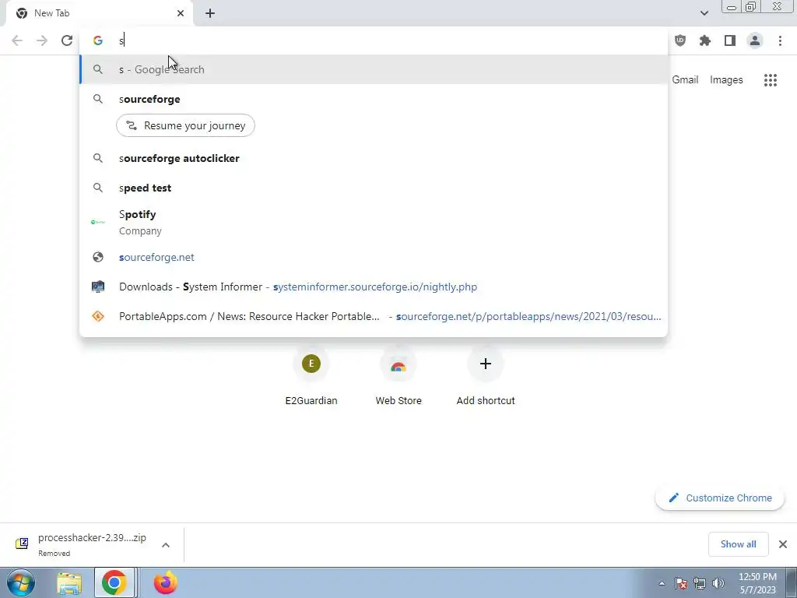
Task: Open a new tab with plus button
Action: pyautogui.click(x=210, y=13)
